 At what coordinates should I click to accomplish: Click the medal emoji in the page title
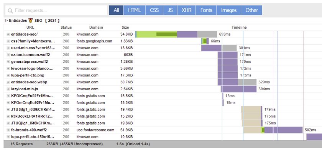tap(31, 21)
